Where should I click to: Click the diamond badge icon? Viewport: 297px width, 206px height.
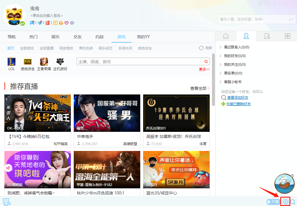click(x=40, y=23)
